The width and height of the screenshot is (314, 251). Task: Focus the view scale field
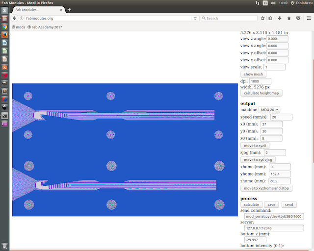click(275, 67)
